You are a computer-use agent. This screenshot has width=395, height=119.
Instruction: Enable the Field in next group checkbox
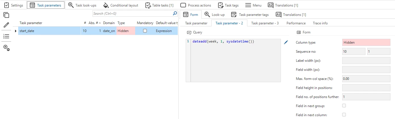coord(344,106)
